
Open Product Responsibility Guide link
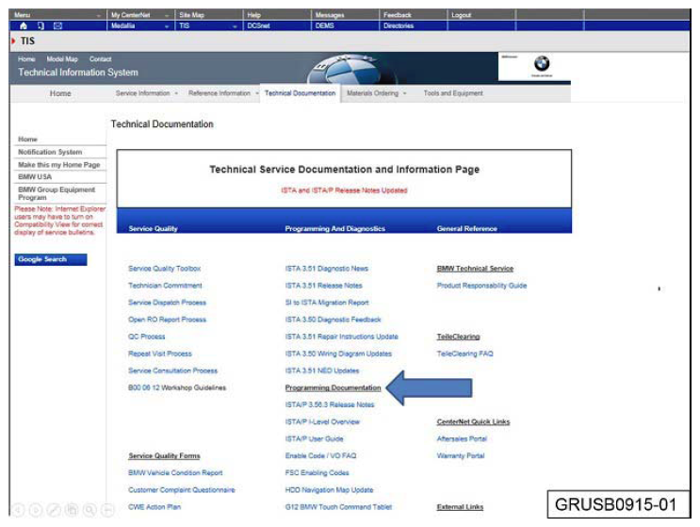click(481, 286)
